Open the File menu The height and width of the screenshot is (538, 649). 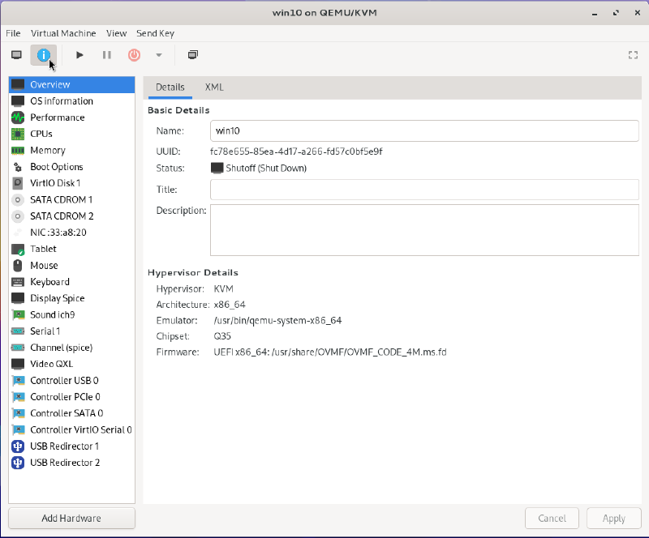click(13, 33)
